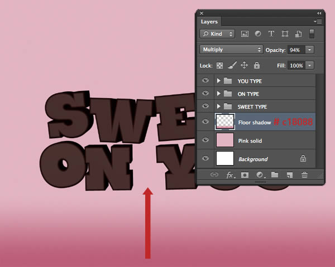Select the Background layer name
Image resolution: width=335 pixels, height=267 pixels.
click(253, 159)
